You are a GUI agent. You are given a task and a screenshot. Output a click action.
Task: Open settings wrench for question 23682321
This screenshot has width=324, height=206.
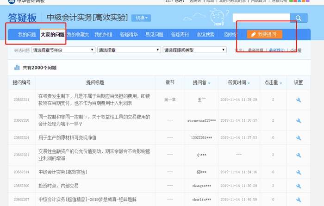[299, 155]
